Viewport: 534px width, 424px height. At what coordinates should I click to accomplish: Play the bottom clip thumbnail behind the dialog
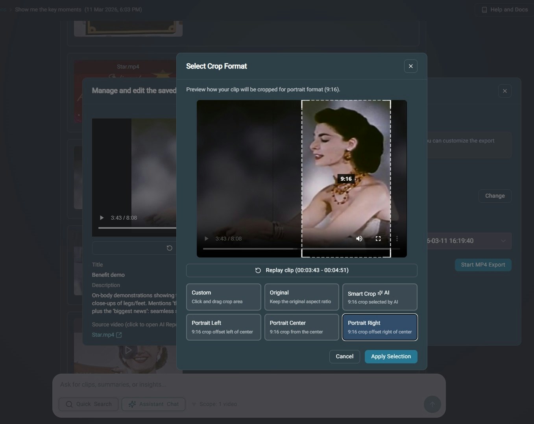pos(128,350)
